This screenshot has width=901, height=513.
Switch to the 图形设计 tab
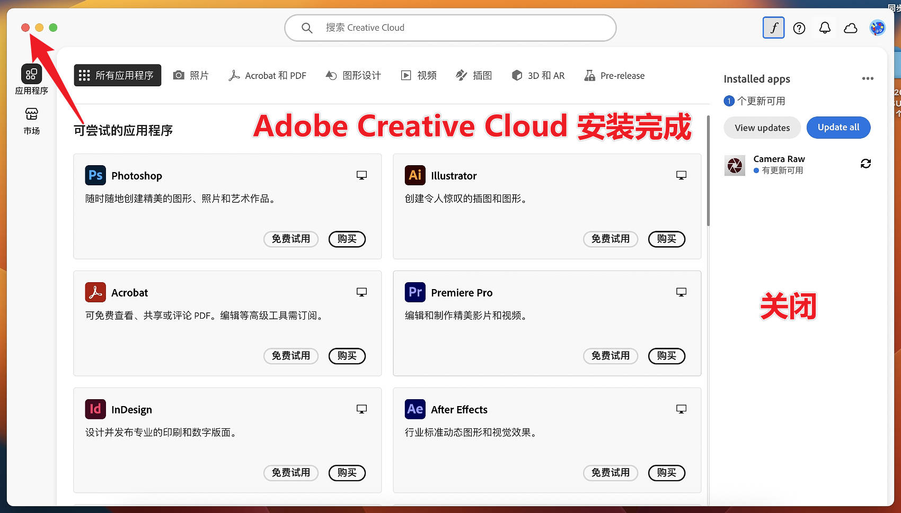click(353, 76)
